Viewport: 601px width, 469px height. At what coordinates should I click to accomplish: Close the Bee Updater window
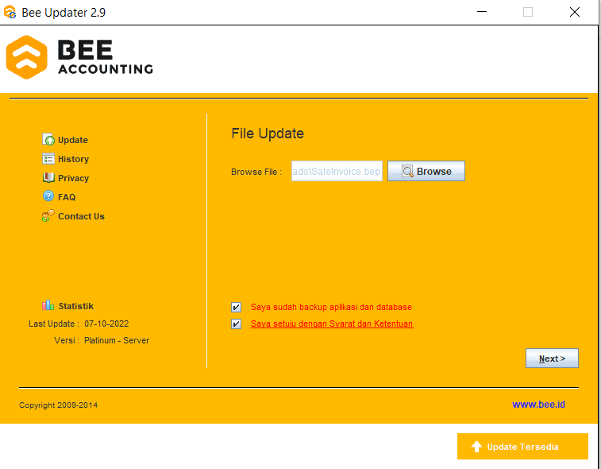[575, 12]
